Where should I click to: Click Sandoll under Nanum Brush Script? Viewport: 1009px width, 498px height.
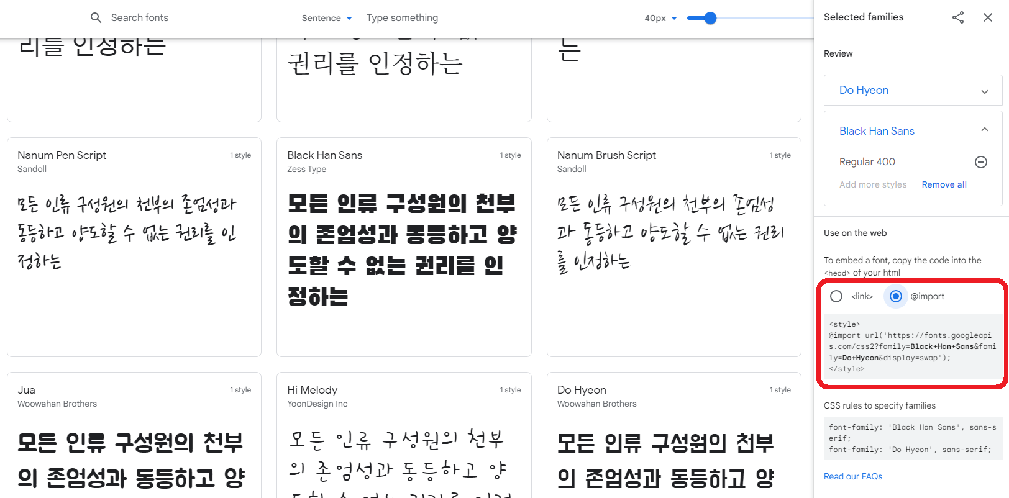[x=572, y=169]
